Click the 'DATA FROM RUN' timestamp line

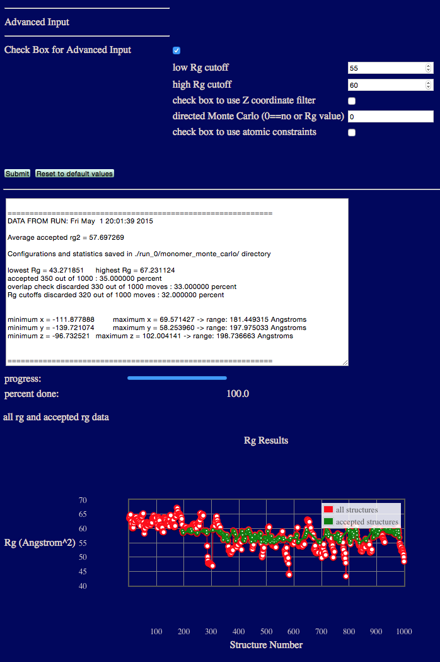(80, 222)
